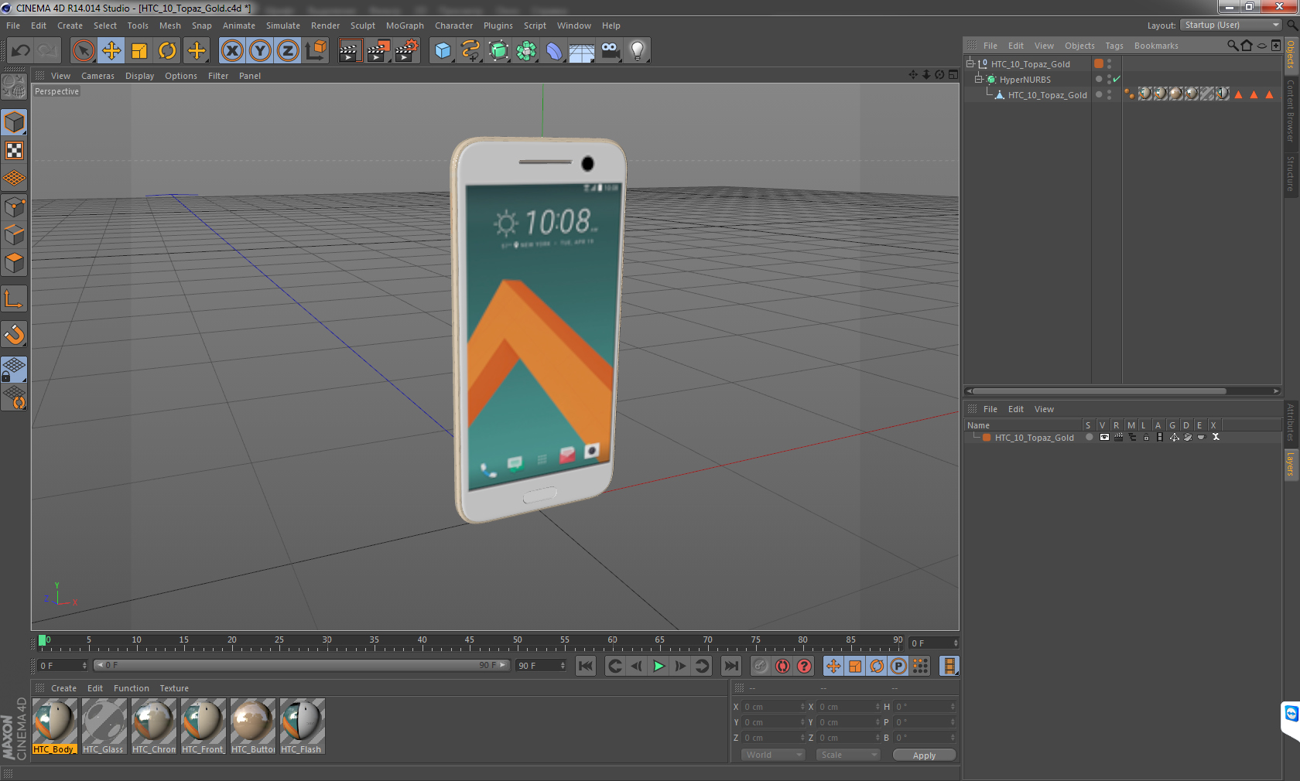Select the HTC_Glass material
The height and width of the screenshot is (781, 1300).
click(x=104, y=726)
